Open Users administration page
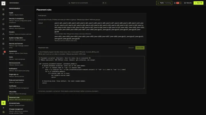 click(20, 58)
